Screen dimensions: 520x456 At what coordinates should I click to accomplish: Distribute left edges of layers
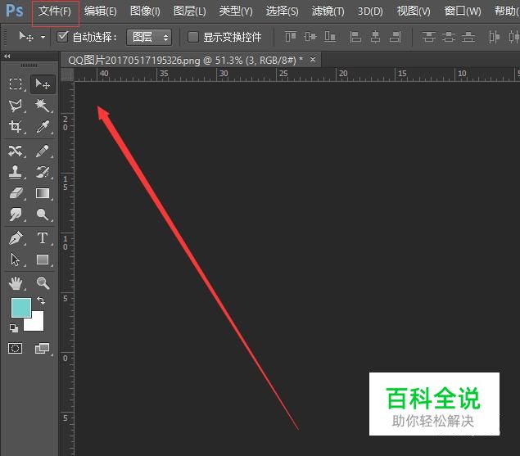pos(494,37)
